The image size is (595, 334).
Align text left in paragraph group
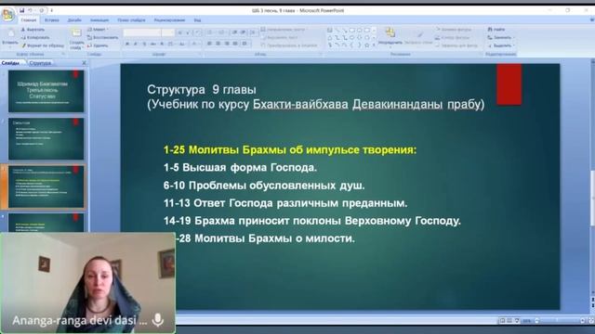[209, 44]
